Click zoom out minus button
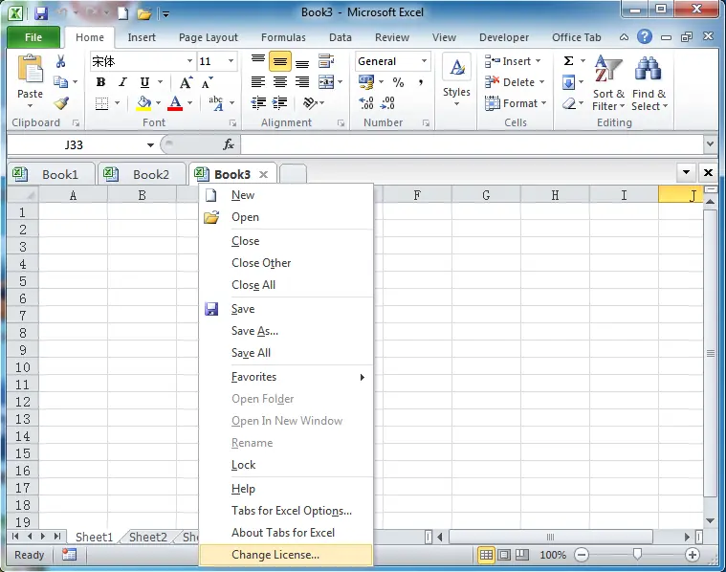726x572 pixels. (x=582, y=555)
